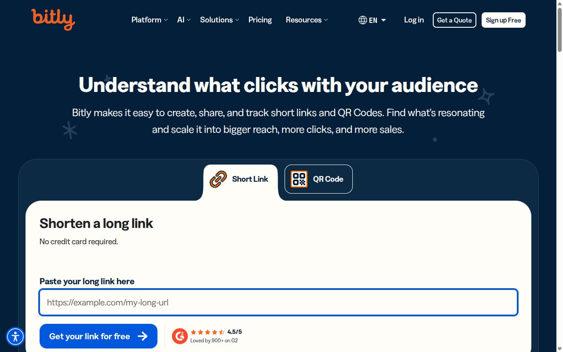Click the Get a Quote button
563x352 pixels.
(x=454, y=20)
